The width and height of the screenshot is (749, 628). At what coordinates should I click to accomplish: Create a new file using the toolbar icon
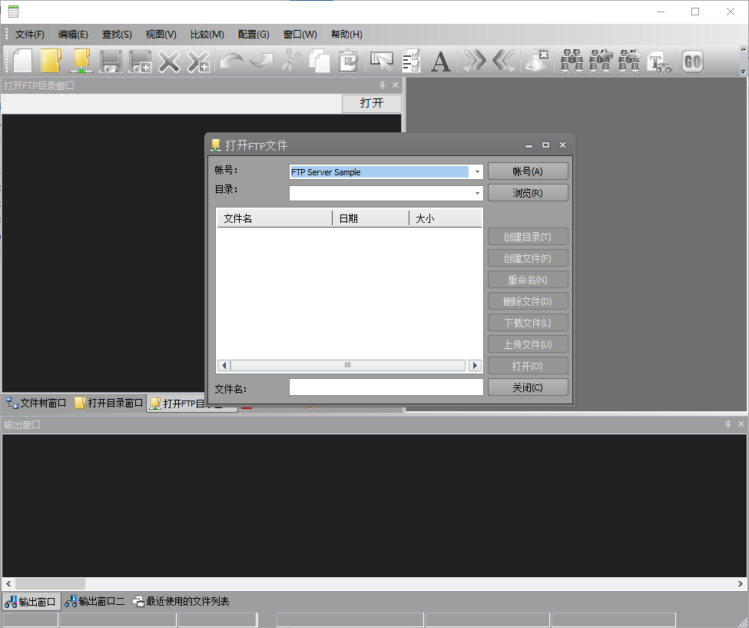pyautogui.click(x=22, y=61)
